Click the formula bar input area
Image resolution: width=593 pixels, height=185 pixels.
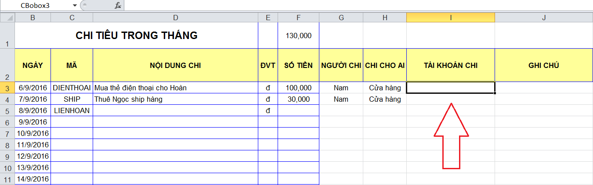point(351,6)
